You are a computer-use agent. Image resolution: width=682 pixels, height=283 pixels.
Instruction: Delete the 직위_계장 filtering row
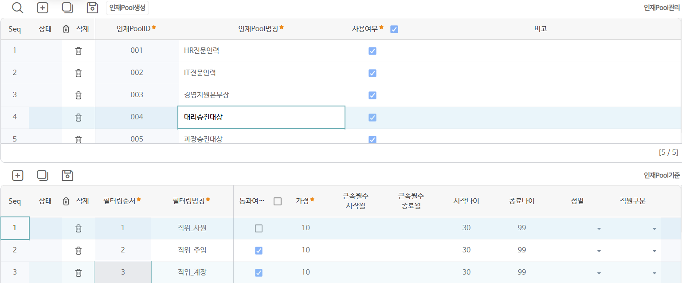[78, 273]
